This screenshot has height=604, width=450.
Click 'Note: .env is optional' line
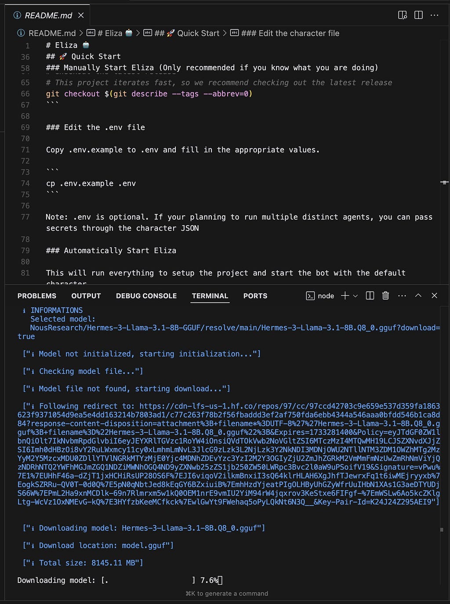point(239,222)
